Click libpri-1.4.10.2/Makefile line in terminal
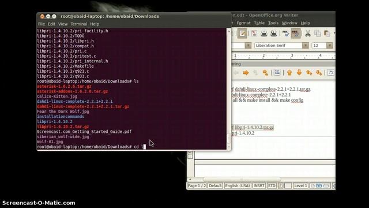 (65, 66)
